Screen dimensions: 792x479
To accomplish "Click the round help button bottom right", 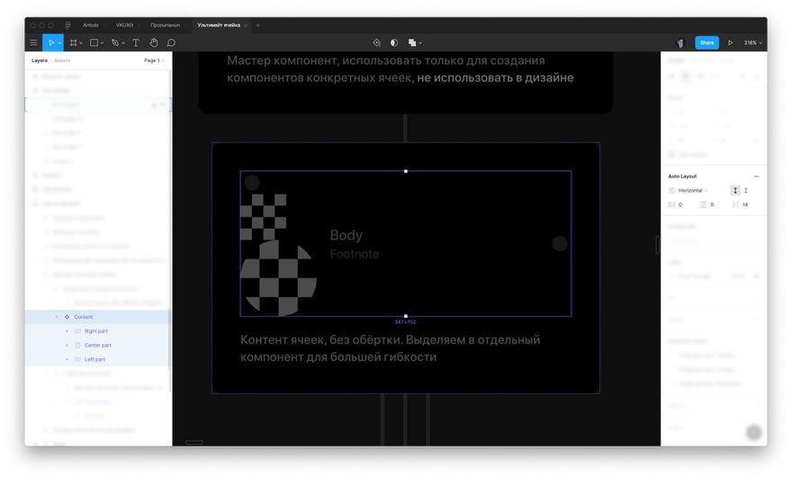I will (x=753, y=432).
